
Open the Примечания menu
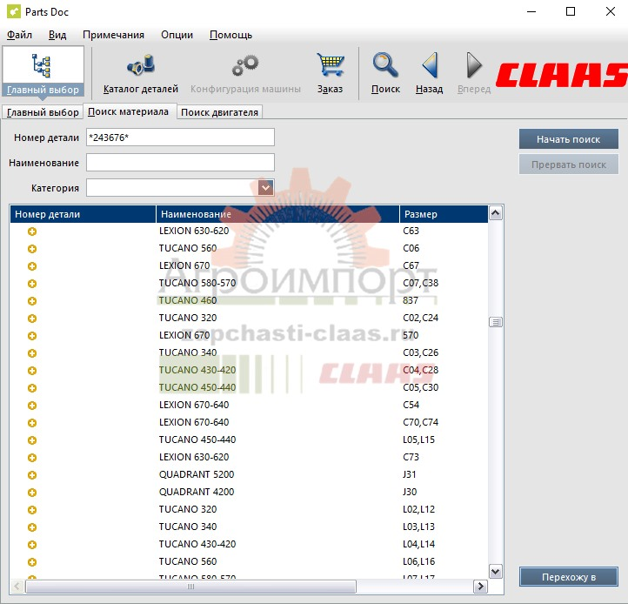coord(113,35)
